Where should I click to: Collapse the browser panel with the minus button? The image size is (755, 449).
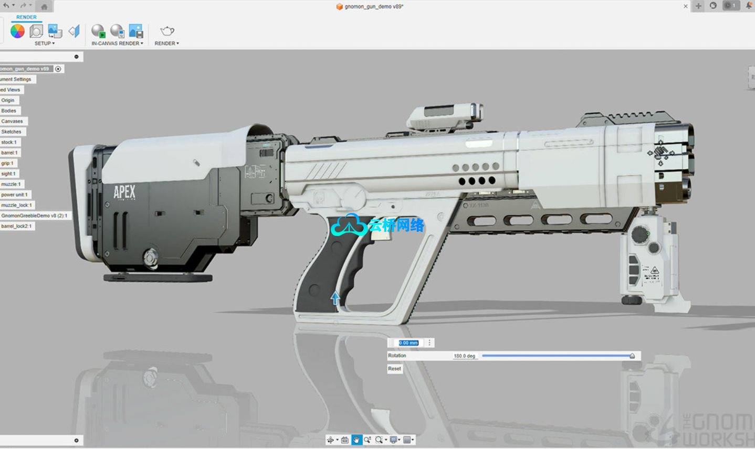(x=76, y=57)
